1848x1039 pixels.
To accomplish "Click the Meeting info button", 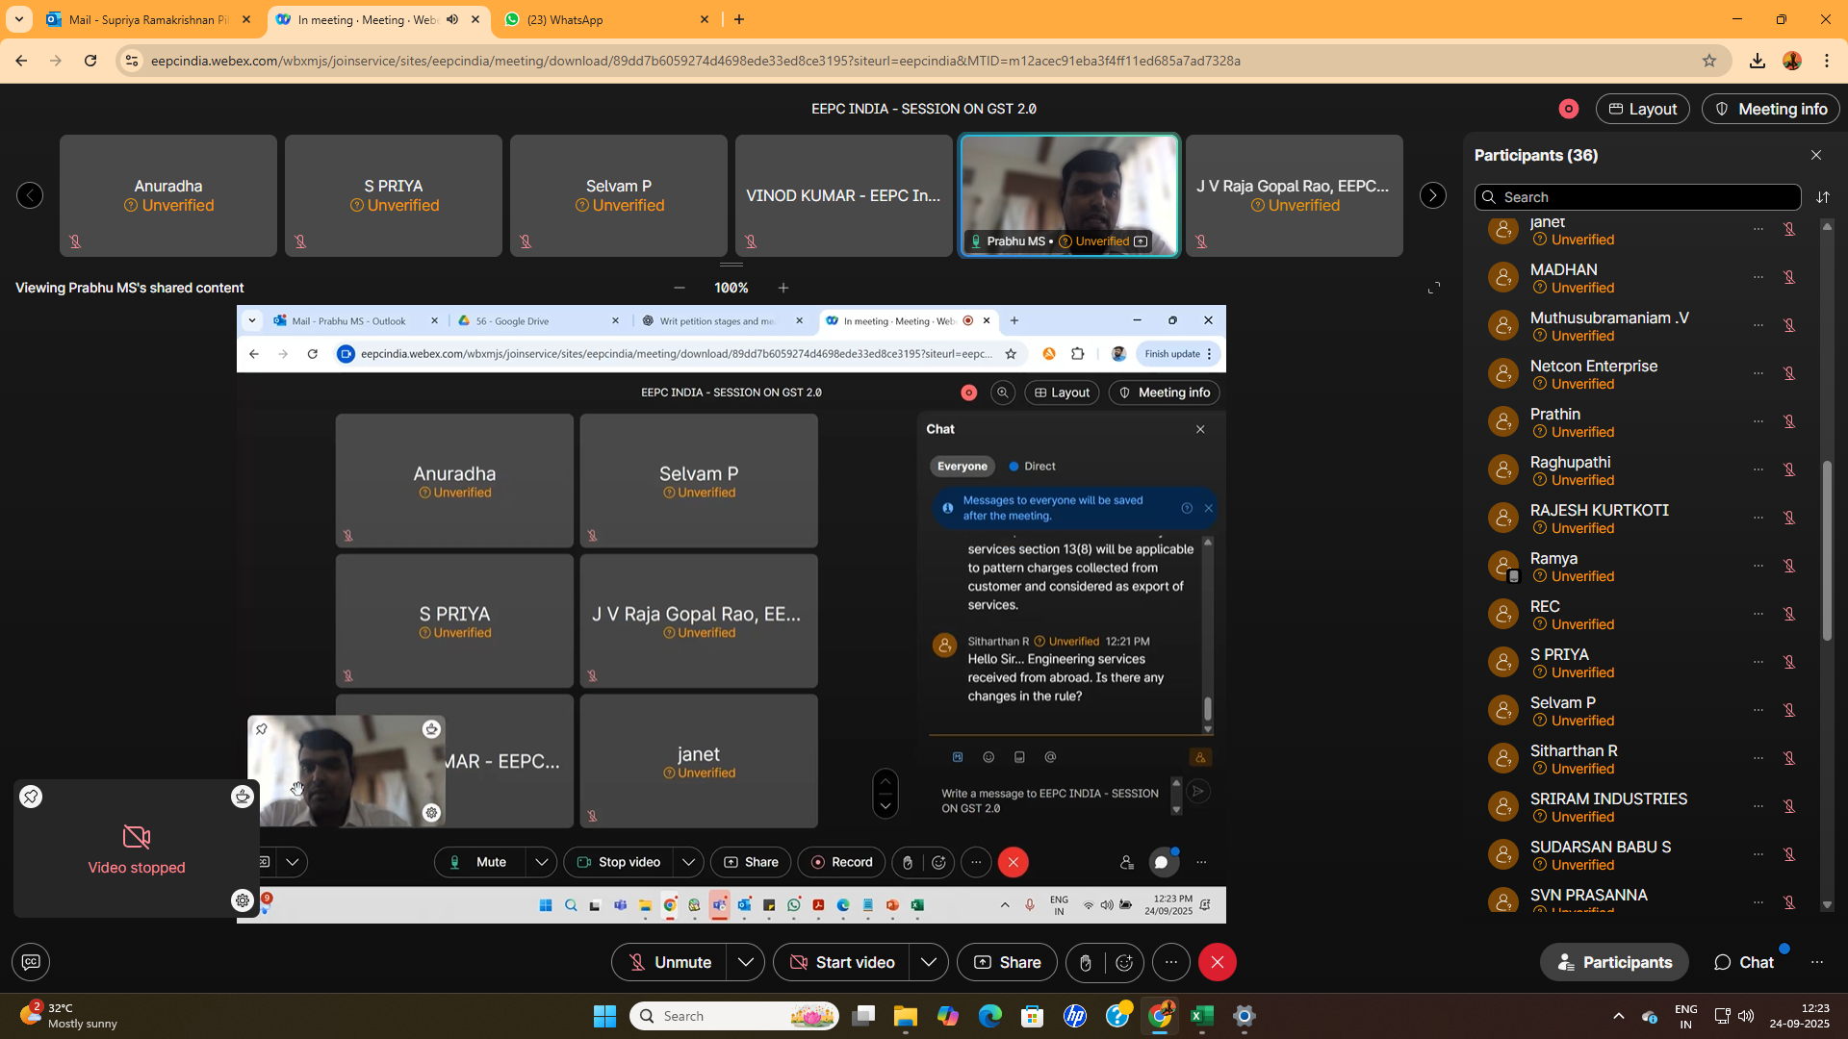I will 1770,110.
